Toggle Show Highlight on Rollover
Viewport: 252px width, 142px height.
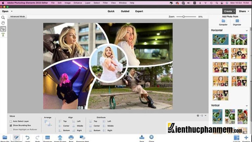[11, 129]
